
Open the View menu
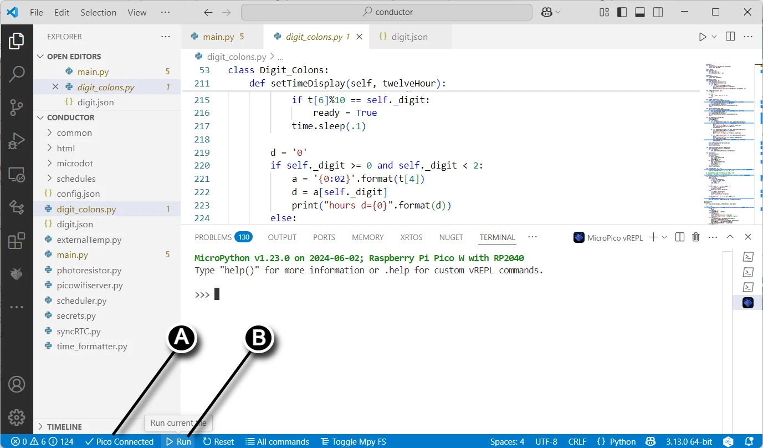[137, 12]
